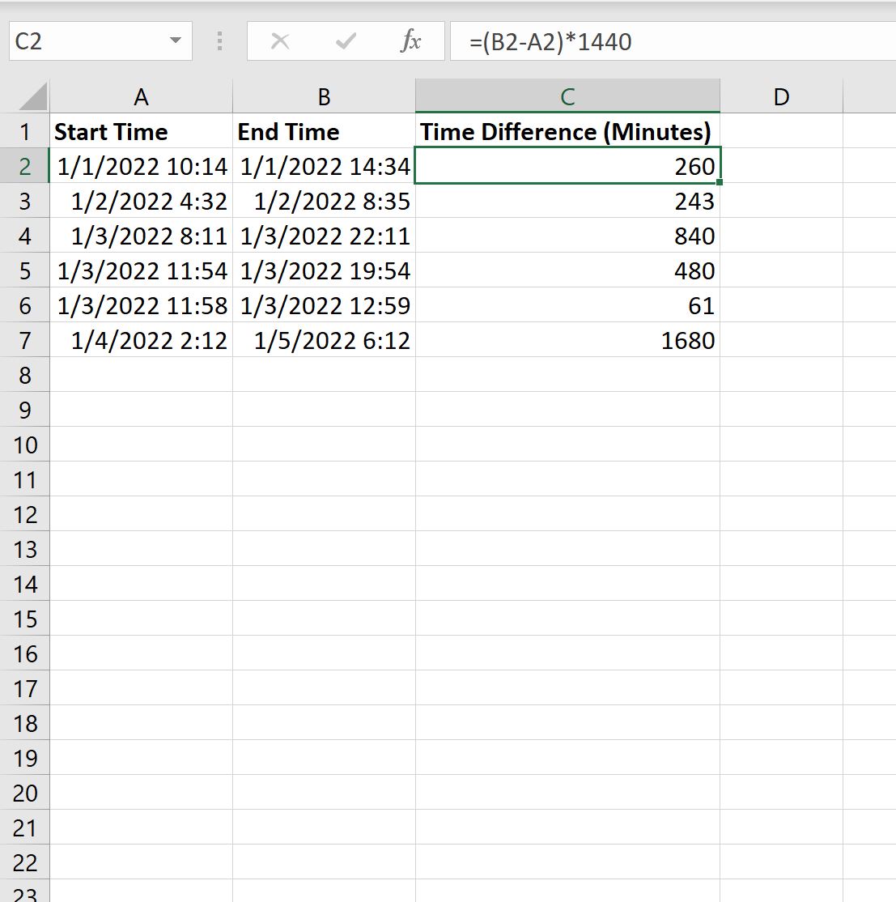Select the green fill handle on cell C2
The width and height of the screenshot is (896, 902).
718,183
